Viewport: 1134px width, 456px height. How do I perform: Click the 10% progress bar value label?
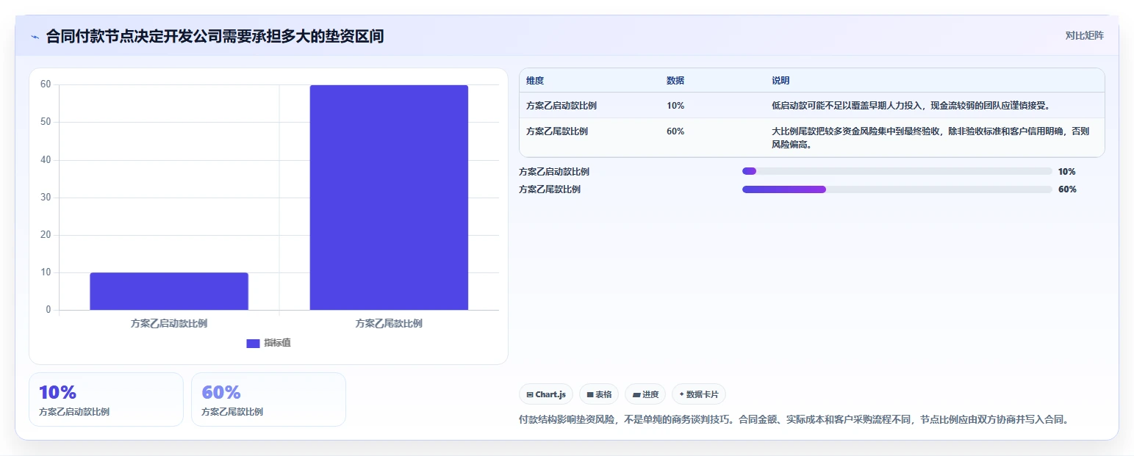(1067, 172)
